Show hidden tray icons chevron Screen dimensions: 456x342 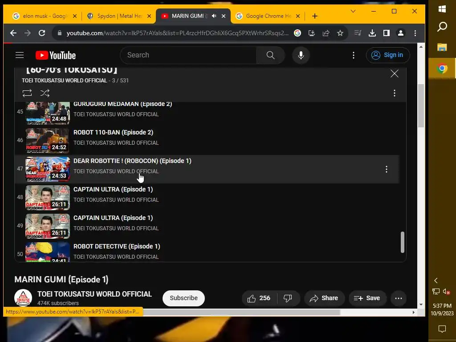click(436, 281)
